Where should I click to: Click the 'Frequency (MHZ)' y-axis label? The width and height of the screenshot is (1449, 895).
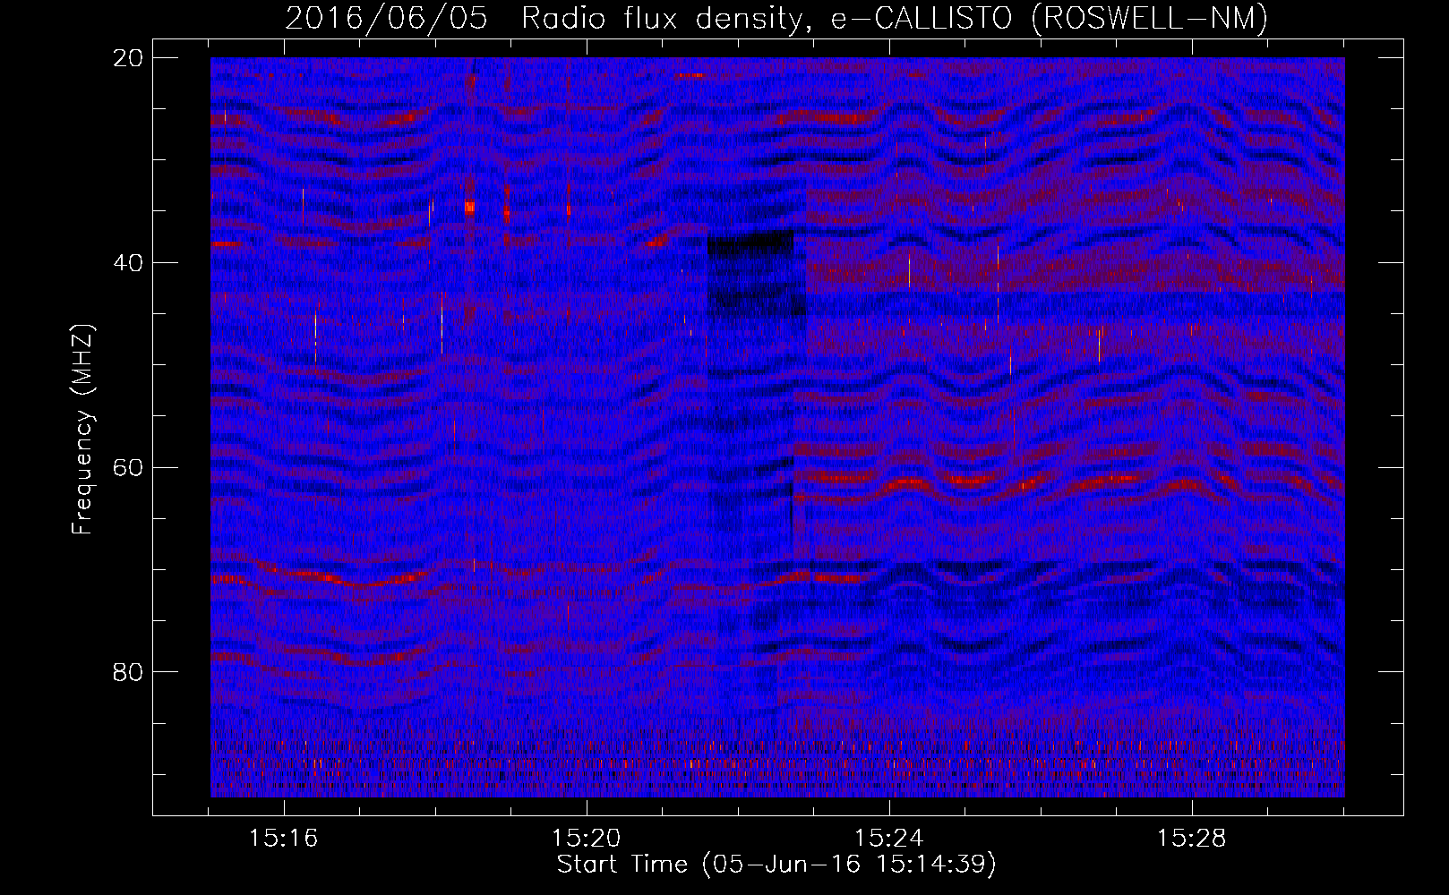coord(82,430)
